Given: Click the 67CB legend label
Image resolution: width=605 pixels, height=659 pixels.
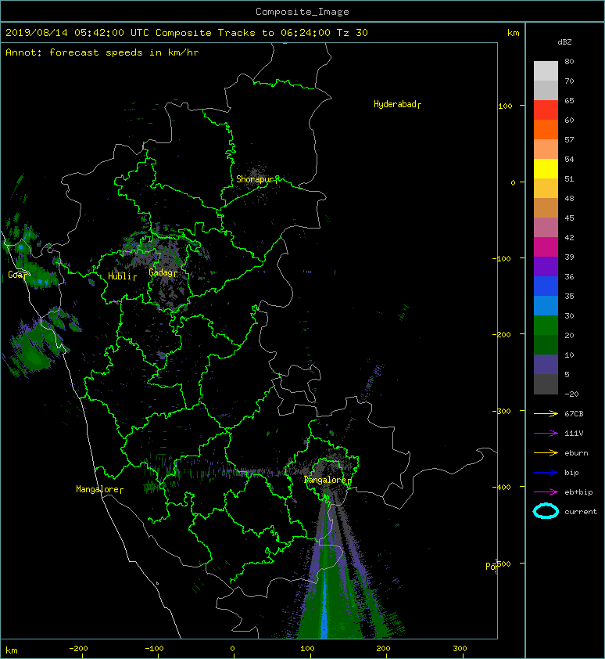Looking at the screenshot, I should [x=574, y=413].
